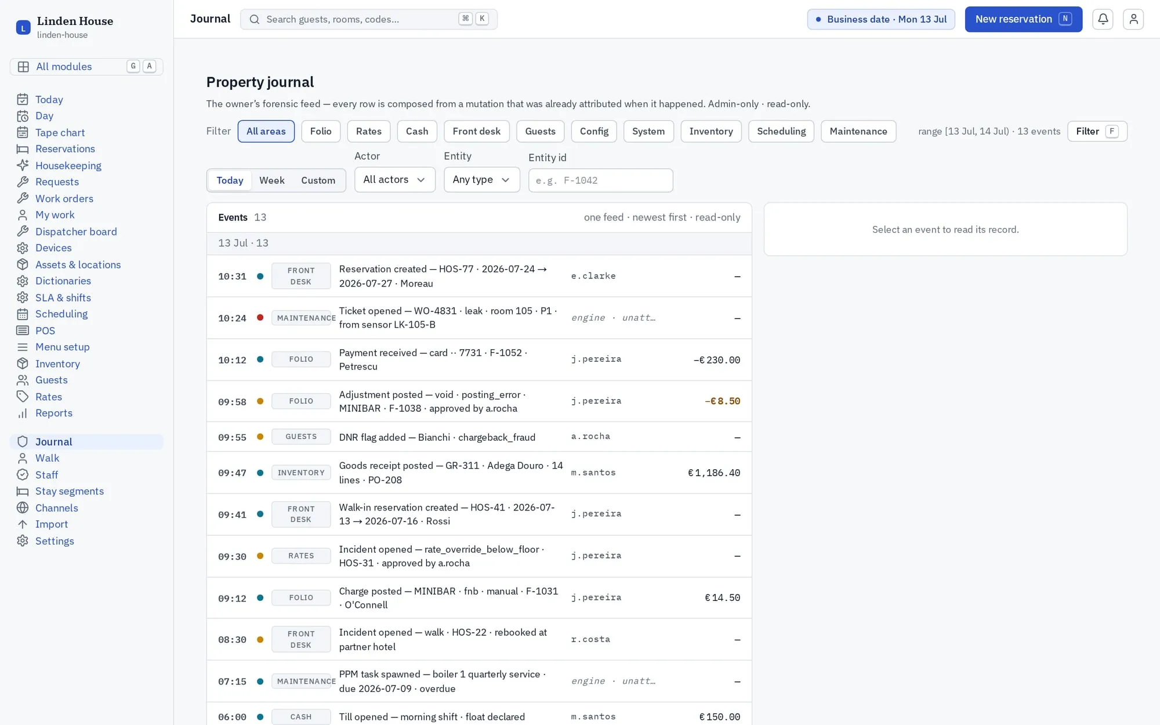Click the Channels globe icon
The height and width of the screenshot is (725, 1160).
[23, 507]
